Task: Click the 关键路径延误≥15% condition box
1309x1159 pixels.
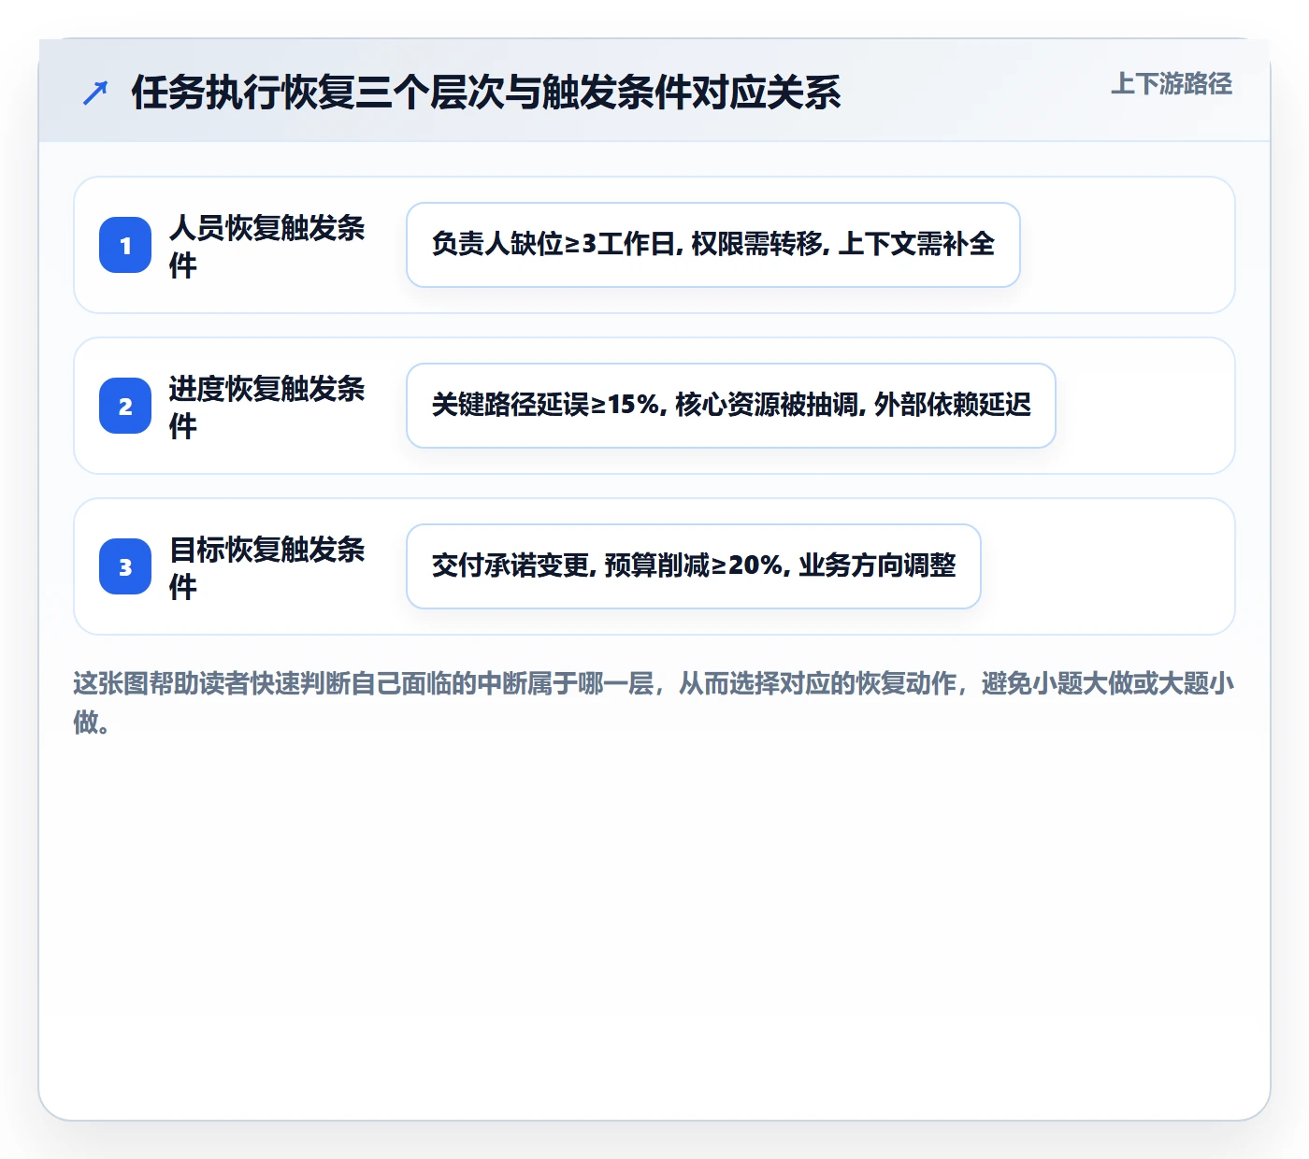Action: (731, 406)
